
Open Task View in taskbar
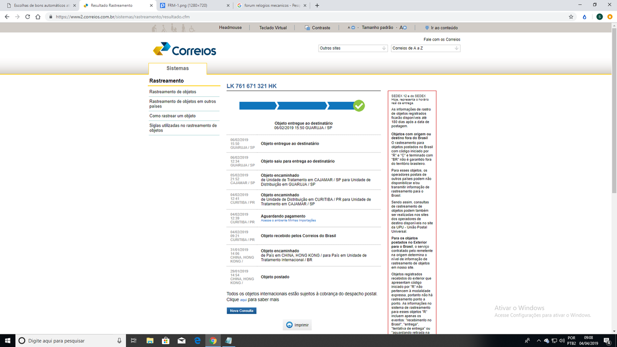(x=134, y=340)
